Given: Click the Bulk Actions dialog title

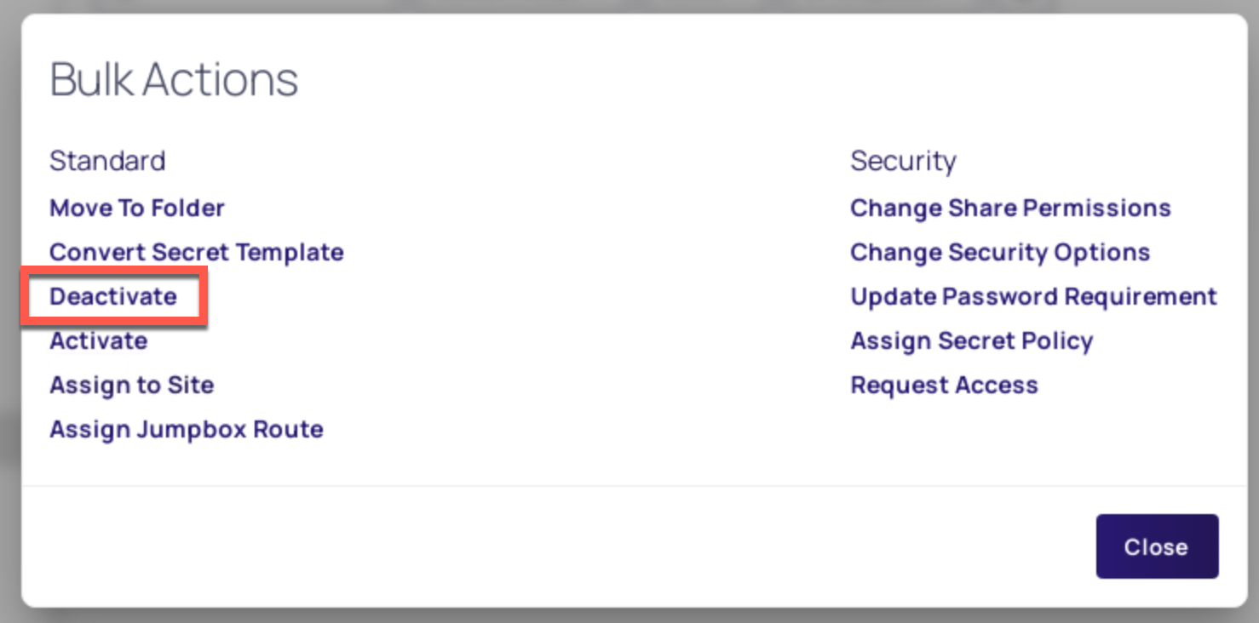Looking at the screenshot, I should [x=174, y=80].
